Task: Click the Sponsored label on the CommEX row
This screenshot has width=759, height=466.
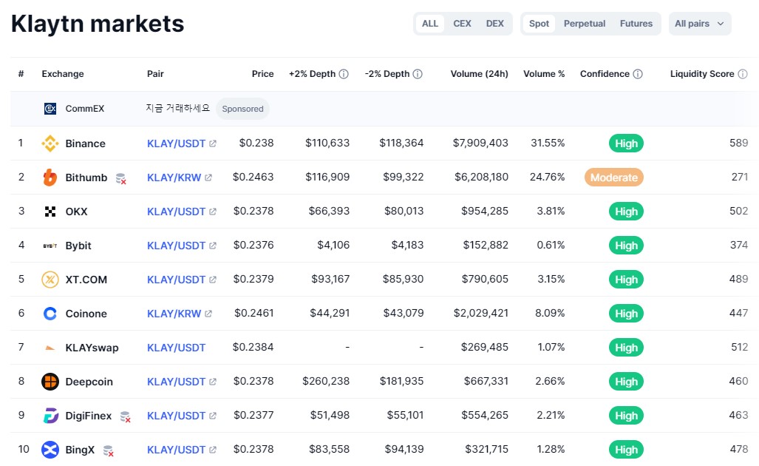Action: pyautogui.click(x=242, y=109)
